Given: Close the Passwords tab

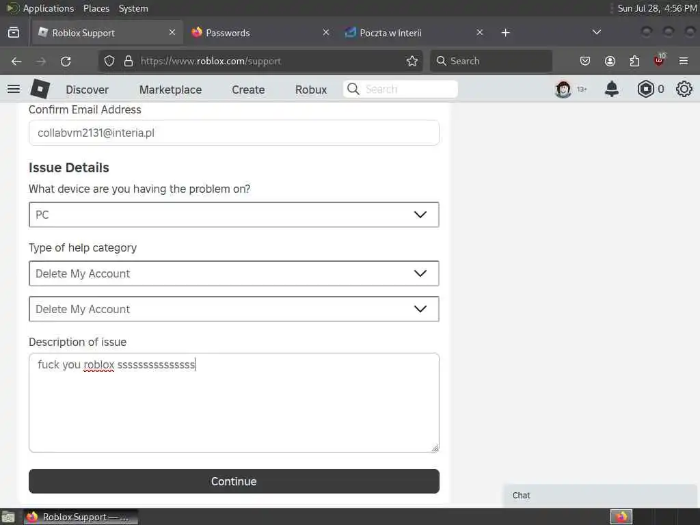Looking at the screenshot, I should pos(326,32).
